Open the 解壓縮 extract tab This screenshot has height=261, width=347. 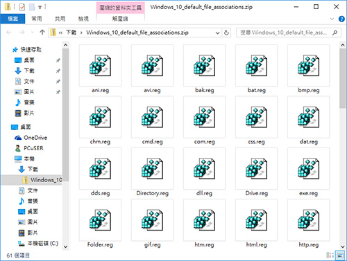[120, 19]
